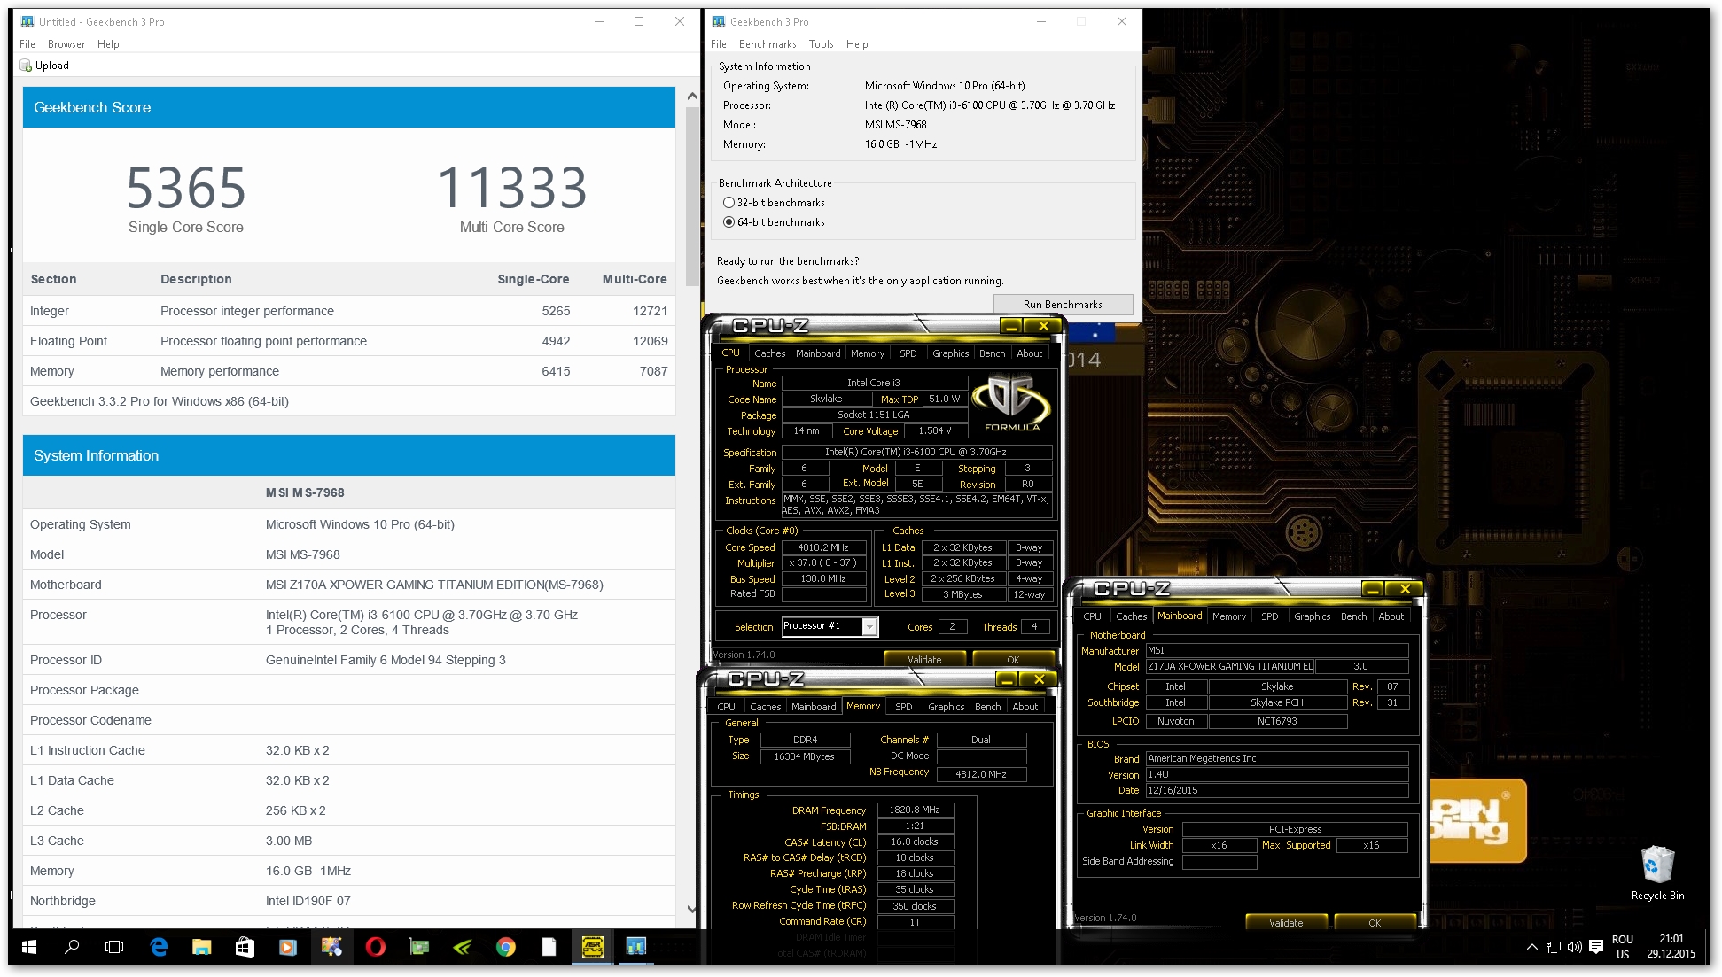This screenshot has height=977, width=1722.
Task: Launch Microsoft Edge from the taskbar
Action: (159, 947)
